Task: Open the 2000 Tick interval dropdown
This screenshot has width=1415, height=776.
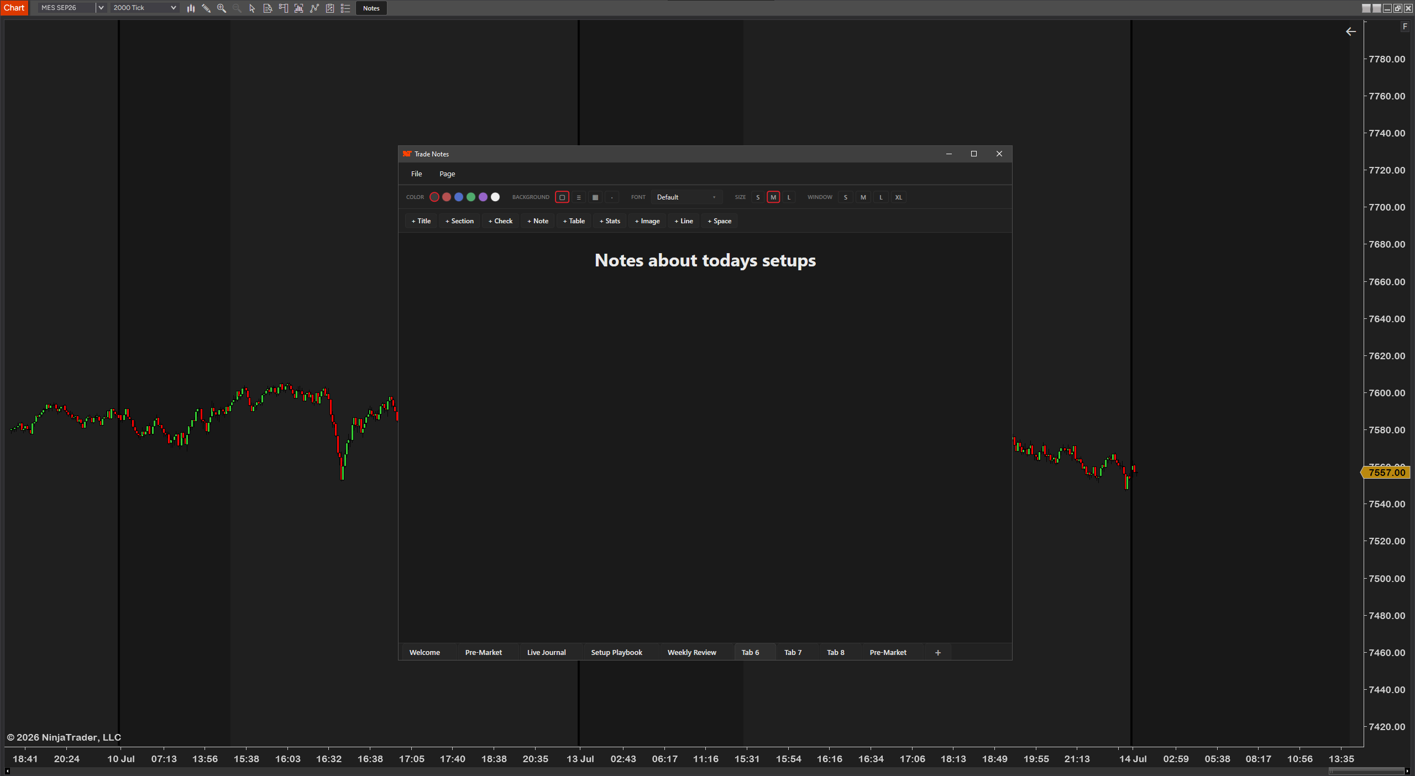Action: [x=144, y=8]
